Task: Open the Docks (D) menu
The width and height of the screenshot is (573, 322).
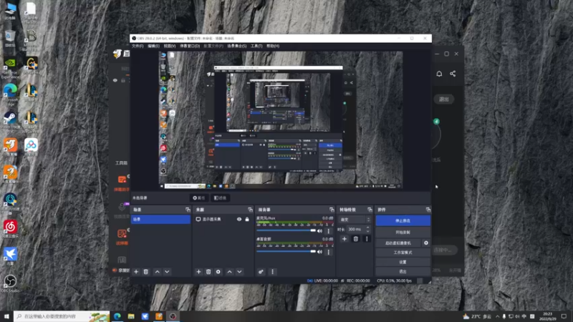Action: 190,46
